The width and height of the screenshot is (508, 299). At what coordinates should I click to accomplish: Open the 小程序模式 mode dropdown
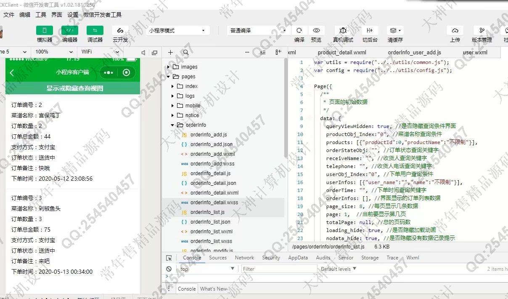point(178,30)
